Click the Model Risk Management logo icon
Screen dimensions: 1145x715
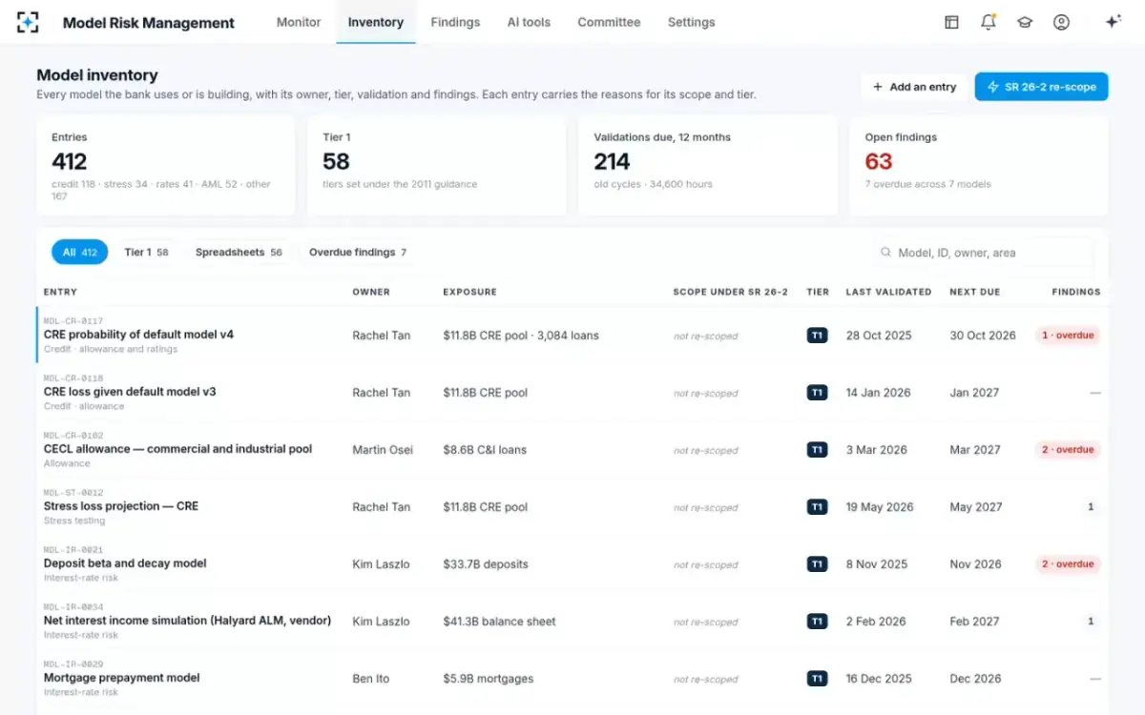pos(29,22)
